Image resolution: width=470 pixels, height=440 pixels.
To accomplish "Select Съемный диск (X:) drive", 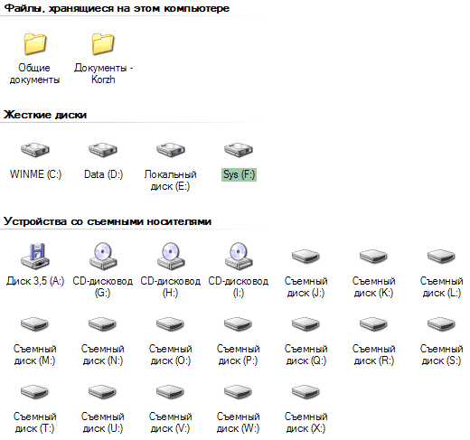I will (305, 409).
